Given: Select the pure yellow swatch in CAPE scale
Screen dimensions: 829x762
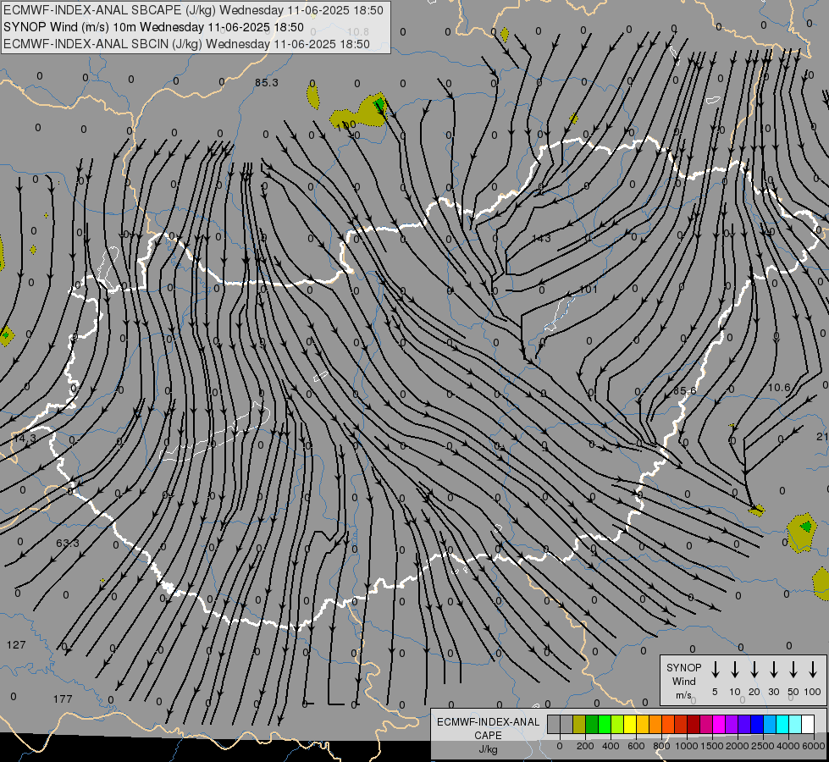Looking at the screenshot, I should click(x=630, y=725).
